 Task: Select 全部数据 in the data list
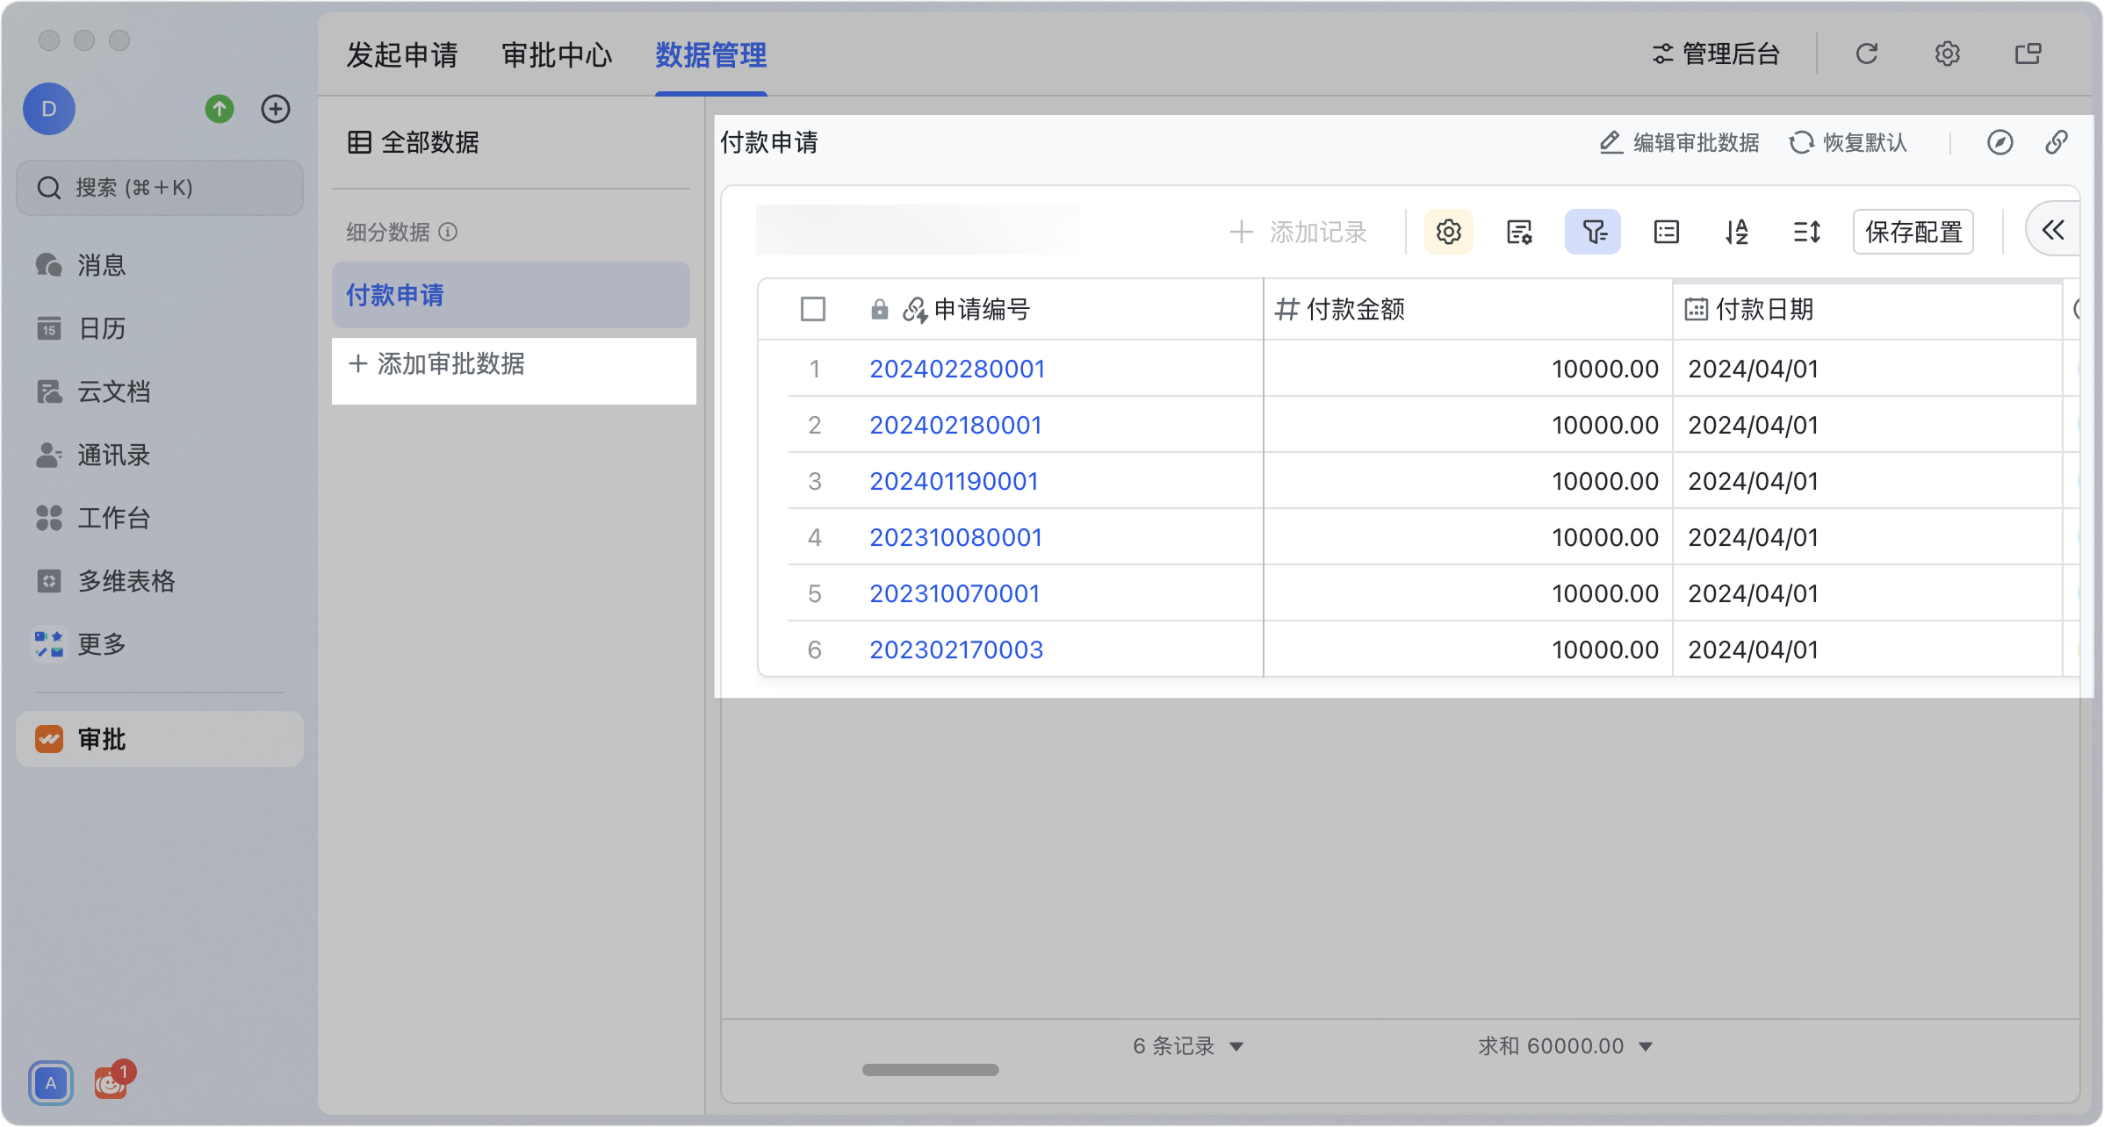[x=413, y=142]
